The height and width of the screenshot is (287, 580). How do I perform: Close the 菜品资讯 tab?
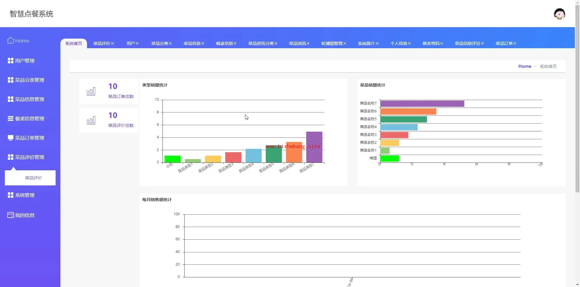tap(308, 43)
